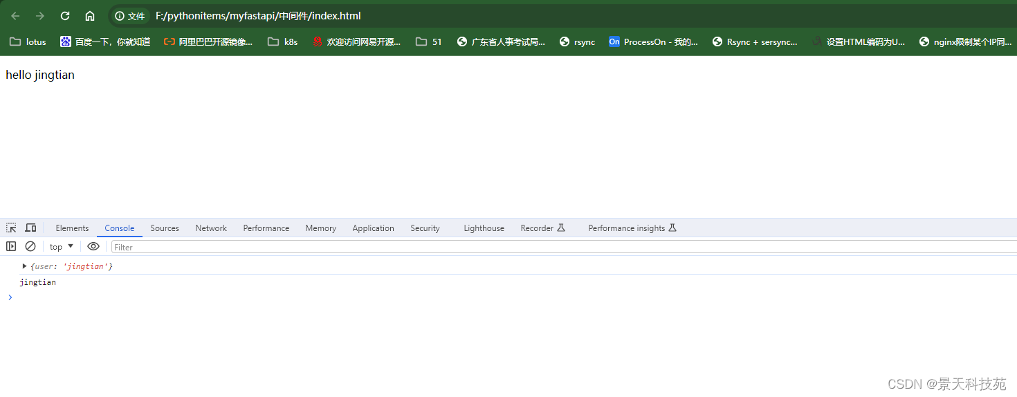Image resolution: width=1017 pixels, height=397 pixels.
Task: Open the Sources tab
Action: pyautogui.click(x=165, y=228)
